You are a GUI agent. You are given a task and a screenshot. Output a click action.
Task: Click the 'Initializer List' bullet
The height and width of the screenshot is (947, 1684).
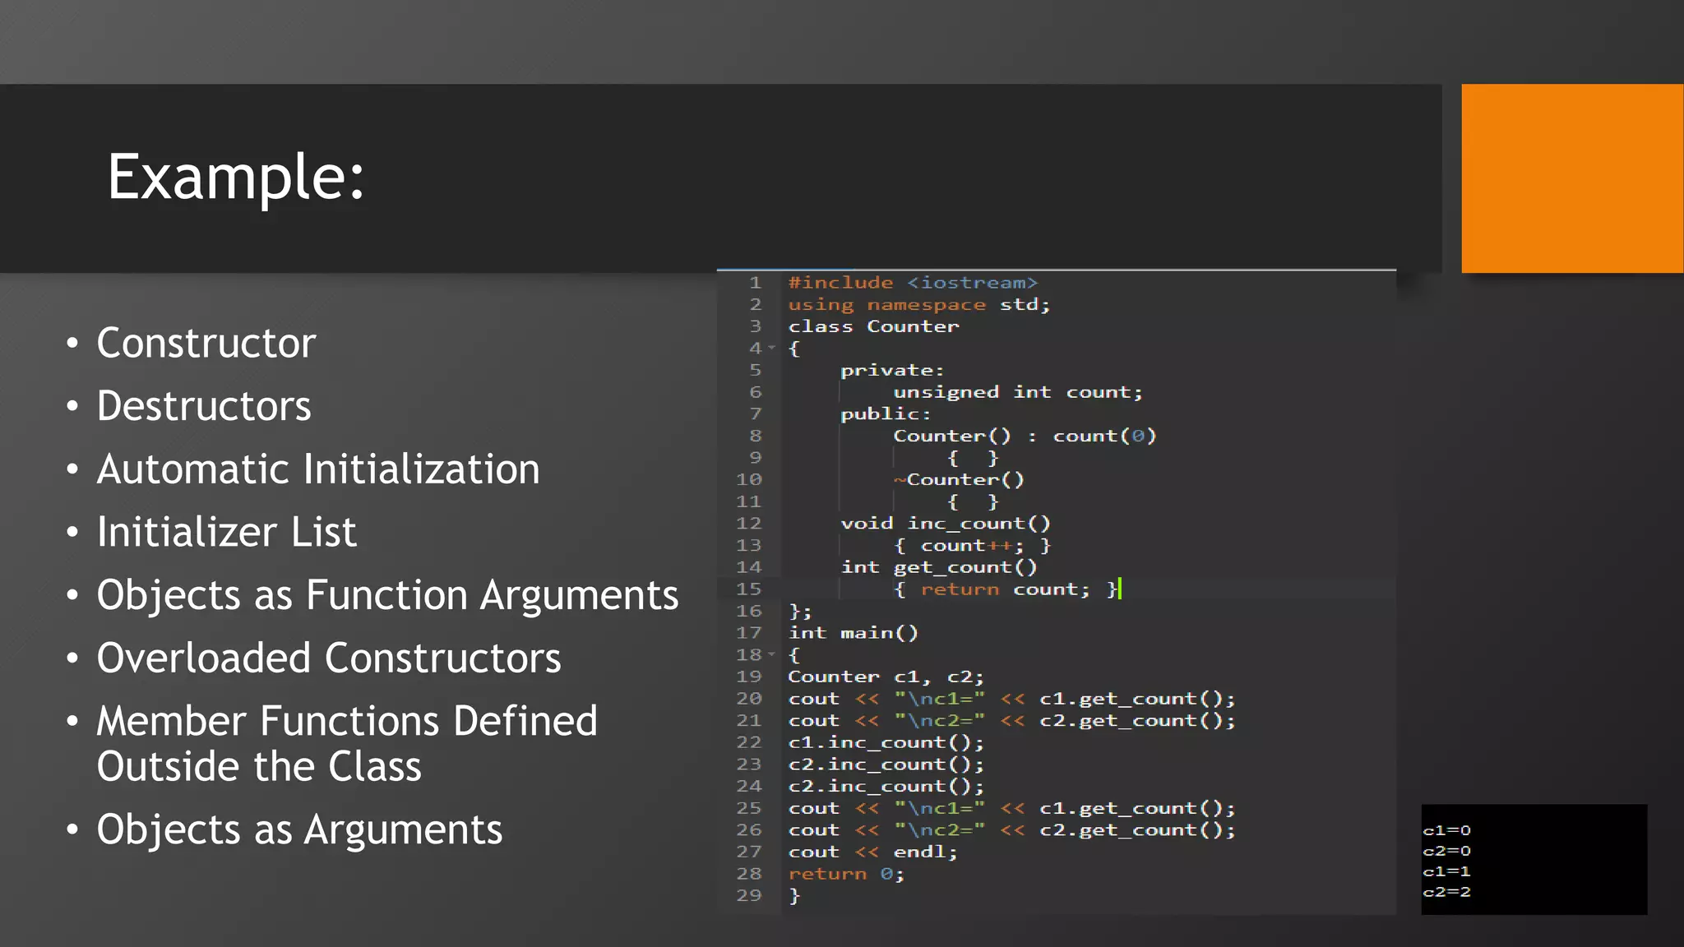point(226,532)
